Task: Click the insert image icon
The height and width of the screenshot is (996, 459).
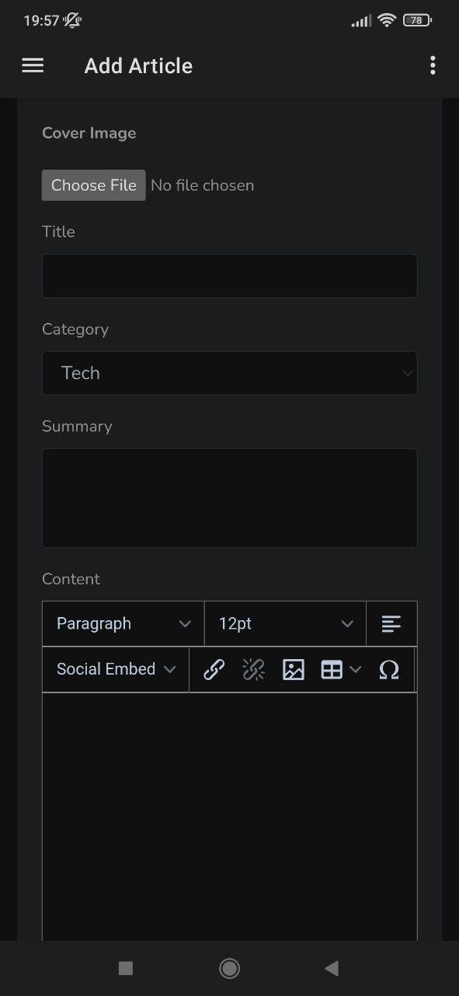Action: point(293,669)
